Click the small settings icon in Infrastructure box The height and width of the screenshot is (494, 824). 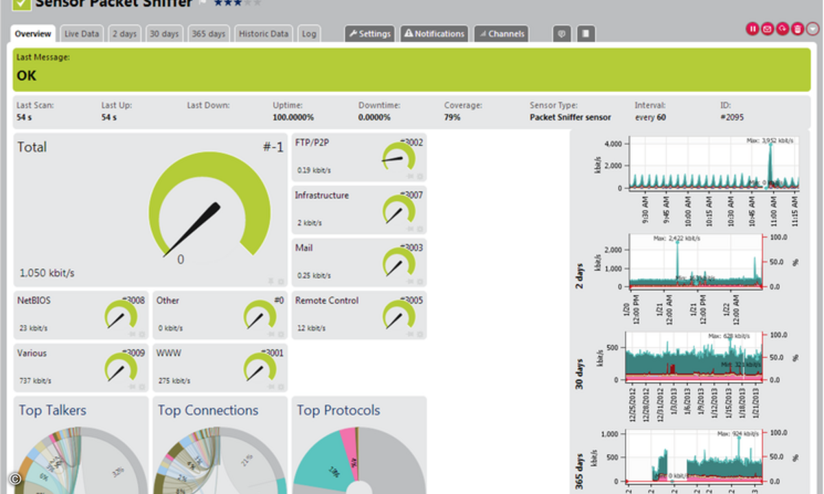420,229
